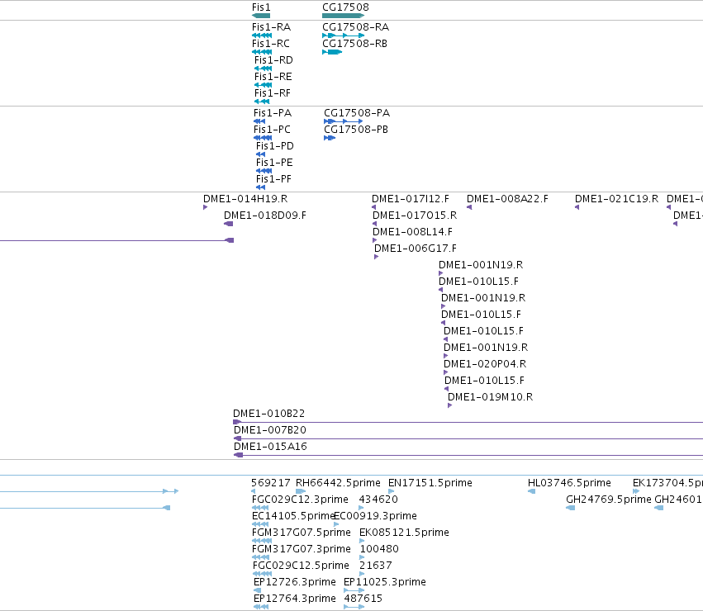Click the Fis1 gene label
The image size is (703, 611).
261,7
